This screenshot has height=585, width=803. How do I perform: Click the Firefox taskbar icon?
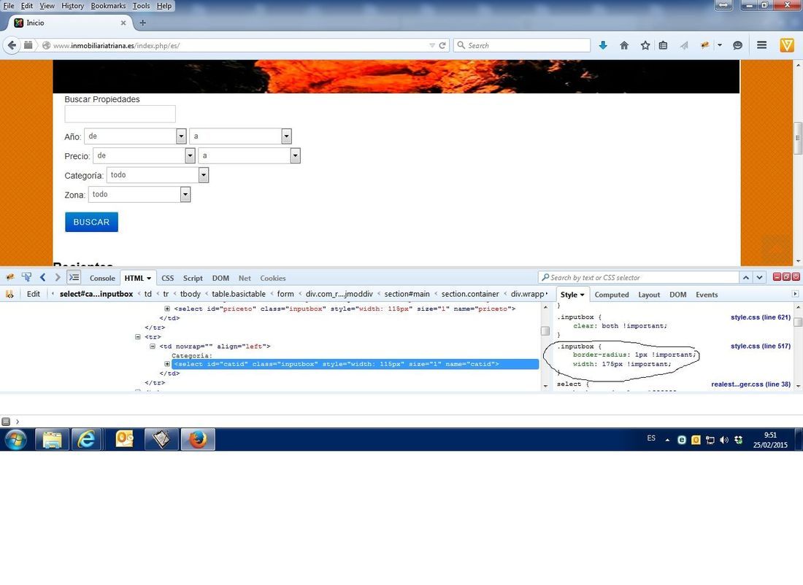[198, 439]
